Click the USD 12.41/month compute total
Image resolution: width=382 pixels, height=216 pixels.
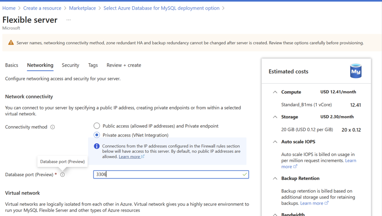tap(338, 92)
